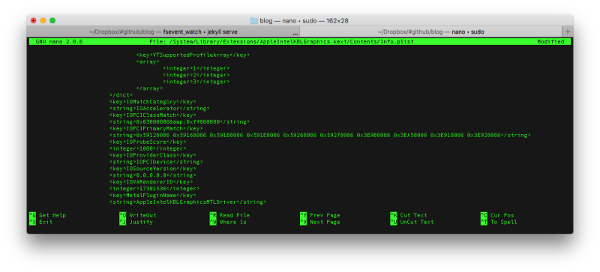Click the yellow minimize window button

43,21
